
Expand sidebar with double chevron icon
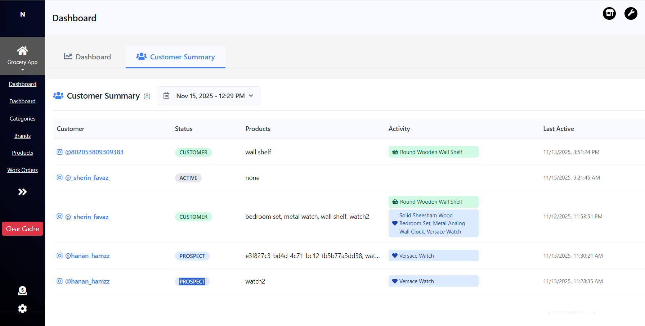[22, 192]
